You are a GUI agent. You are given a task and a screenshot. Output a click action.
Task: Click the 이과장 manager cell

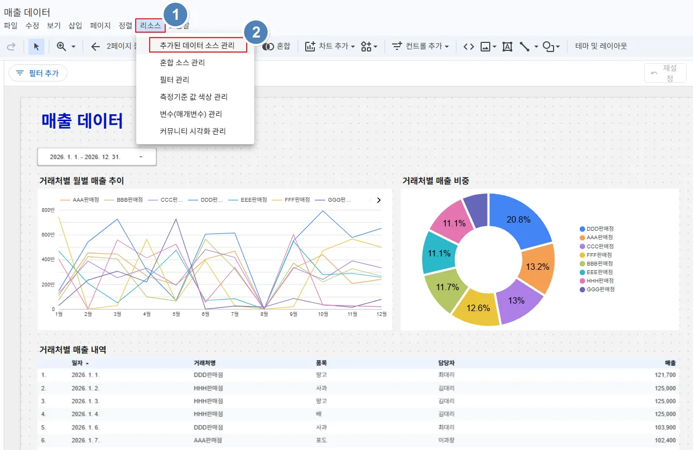pyautogui.click(x=446, y=440)
